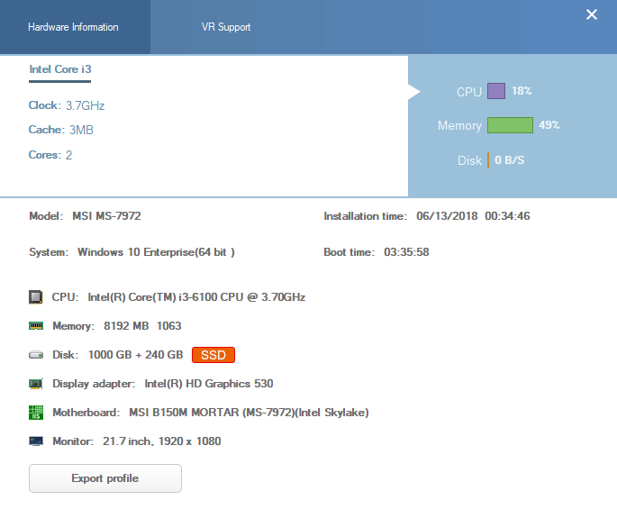The height and width of the screenshot is (509, 617).
Task: Close the hardware information window
Action: pos(592,15)
